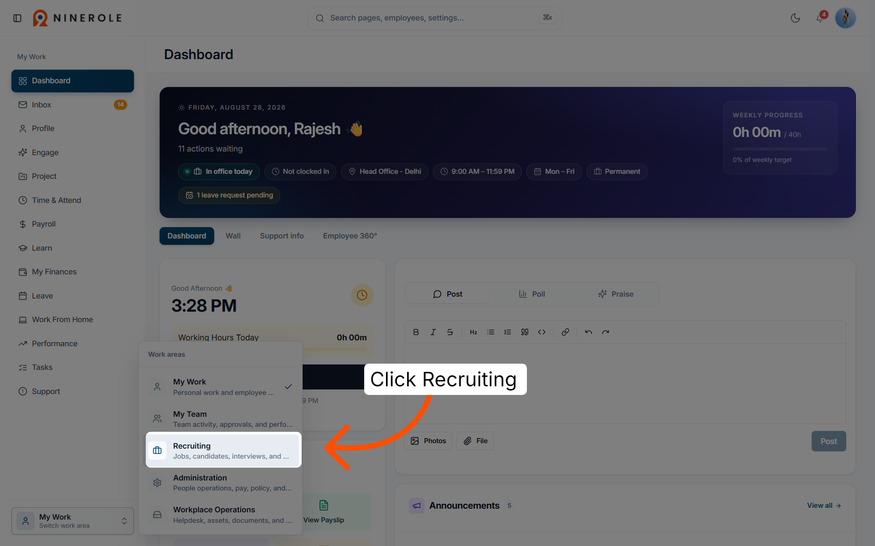Choose My Work in work areas

(x=221, y=387)
